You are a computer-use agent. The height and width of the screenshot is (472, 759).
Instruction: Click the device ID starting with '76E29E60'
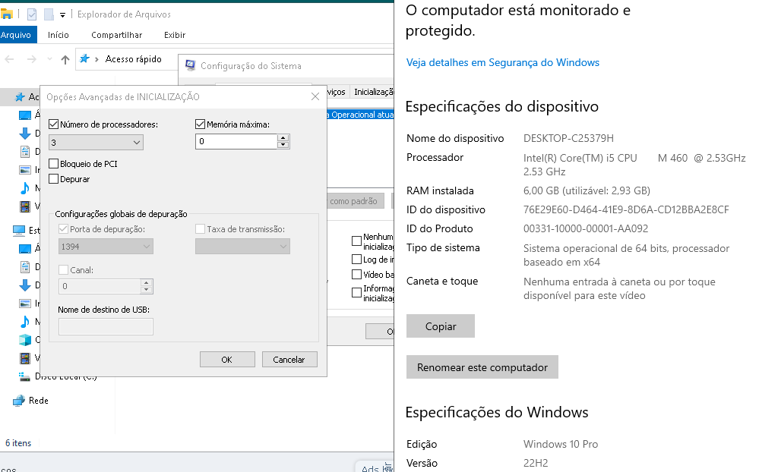click(x=626, y=209)
